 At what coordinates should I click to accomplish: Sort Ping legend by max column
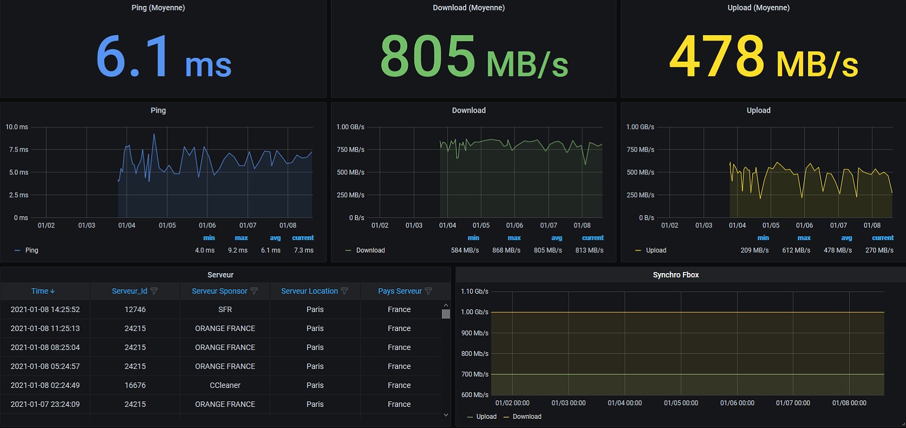(241, 238)
